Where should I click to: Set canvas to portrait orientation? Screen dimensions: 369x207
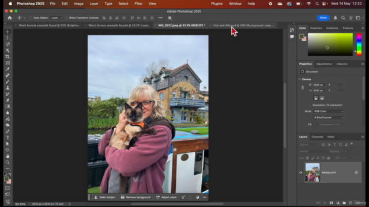point(316,98)
